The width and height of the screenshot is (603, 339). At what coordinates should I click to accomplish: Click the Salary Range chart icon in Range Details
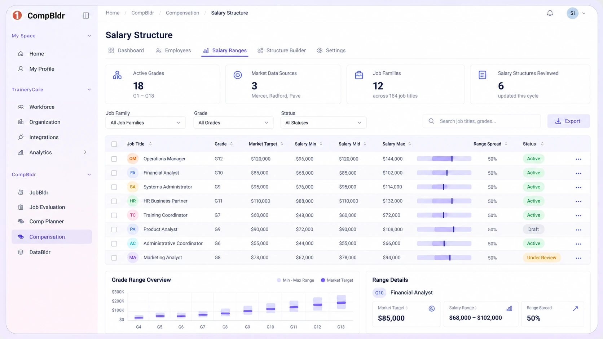click(509, 308)
